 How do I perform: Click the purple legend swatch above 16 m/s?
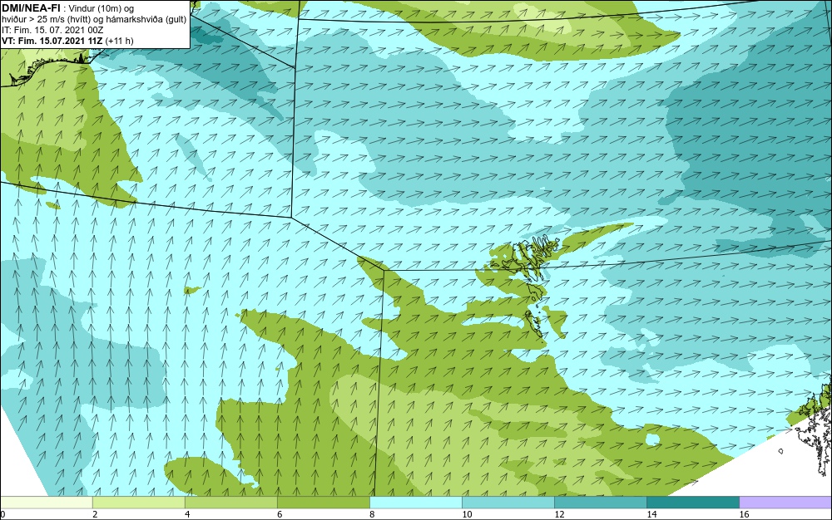pyautogui.click(x=785, y=503)
